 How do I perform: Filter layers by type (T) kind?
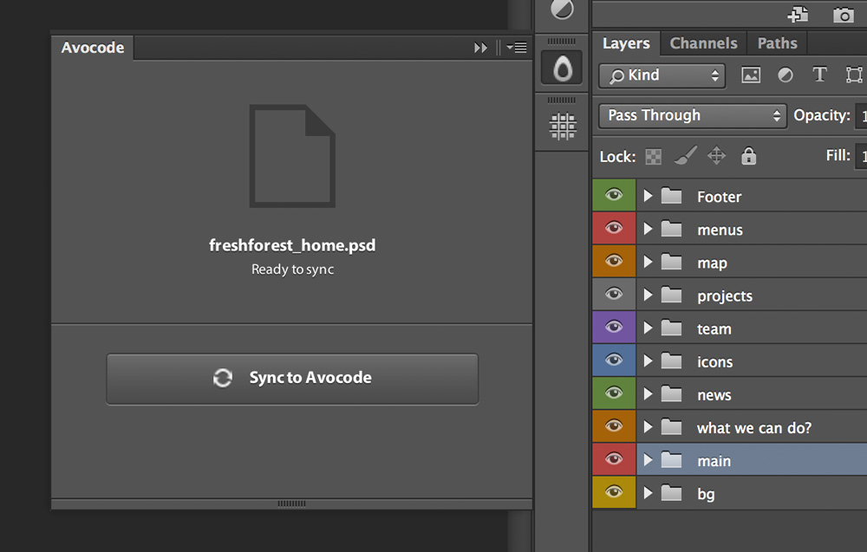pyautogui.click(x=819, y=74)
